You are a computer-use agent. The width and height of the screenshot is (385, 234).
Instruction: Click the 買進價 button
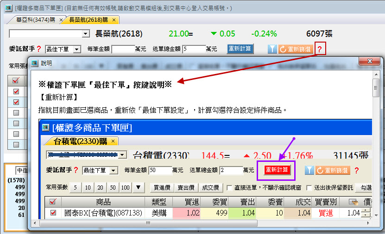(162, 188)
